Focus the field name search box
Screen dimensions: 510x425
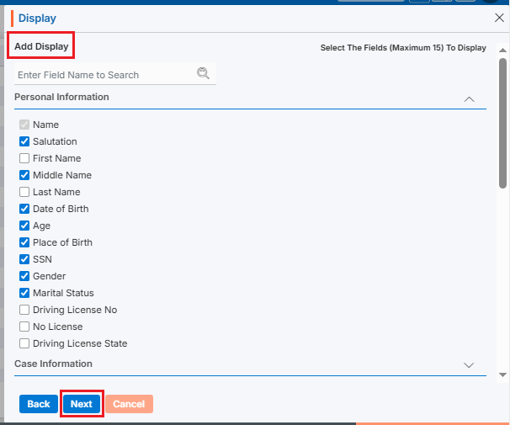pos(105,75)
